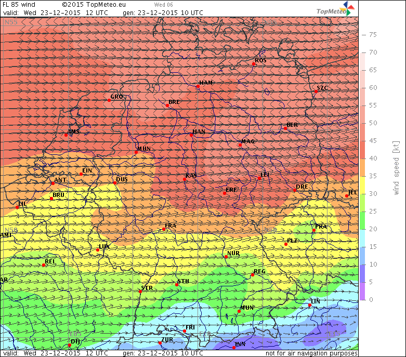Click the TopMeteo logo
Image resolution: width=406 pixels, height=357 pixels.
tap(335, 9)
